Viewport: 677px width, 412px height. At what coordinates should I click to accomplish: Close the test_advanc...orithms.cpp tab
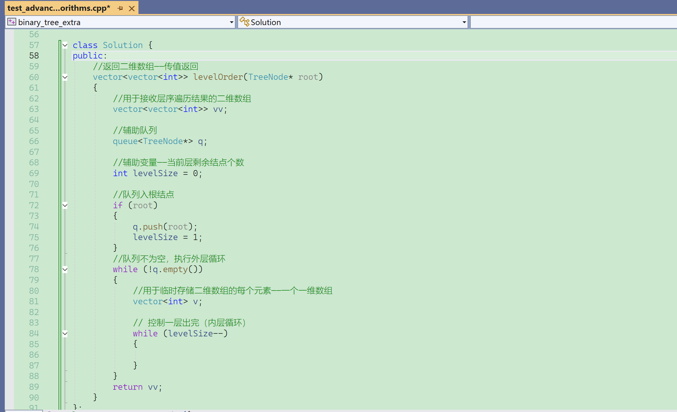(x=131, y=9)
